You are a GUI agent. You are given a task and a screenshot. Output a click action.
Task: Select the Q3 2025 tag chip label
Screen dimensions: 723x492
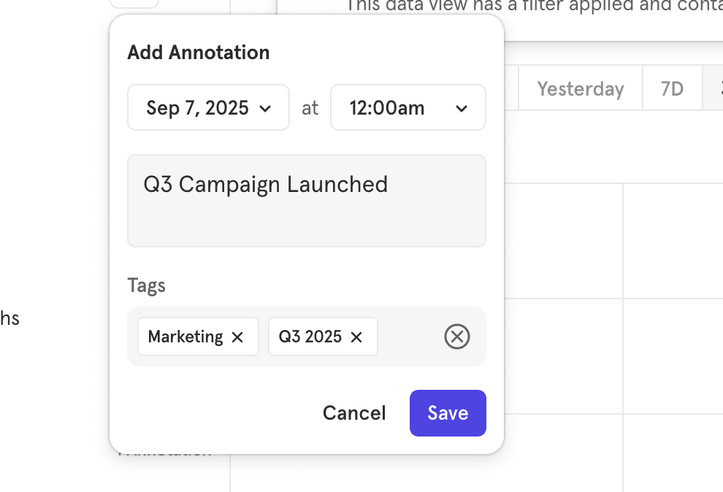point(310,337)
